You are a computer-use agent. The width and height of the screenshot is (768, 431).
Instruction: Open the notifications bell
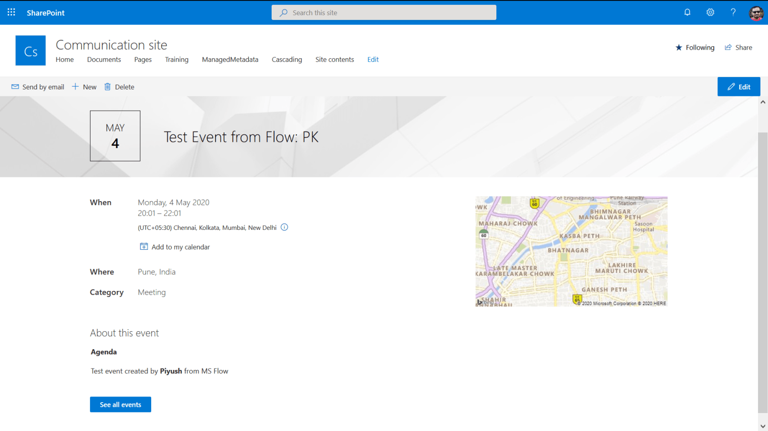click(687, 12)
